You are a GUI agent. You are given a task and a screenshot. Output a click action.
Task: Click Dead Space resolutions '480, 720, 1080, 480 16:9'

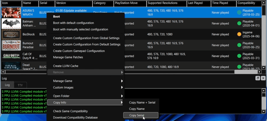tap(163, 67)
